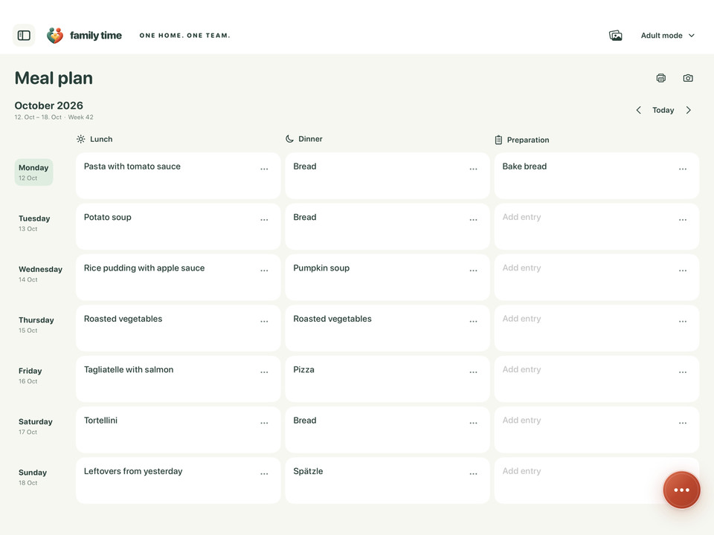This screenshot has width=714, height=535.
Task: Open options for Tuesday dinner Bread
Action: (x=474, y=220)
